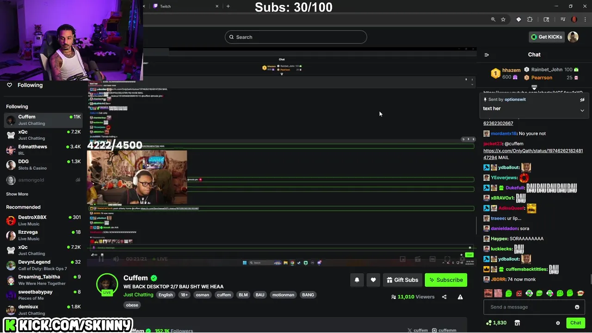Open cuffem X social link
Image resolution: width=592 pixels, height=333 pixels.
click(418, 330)
